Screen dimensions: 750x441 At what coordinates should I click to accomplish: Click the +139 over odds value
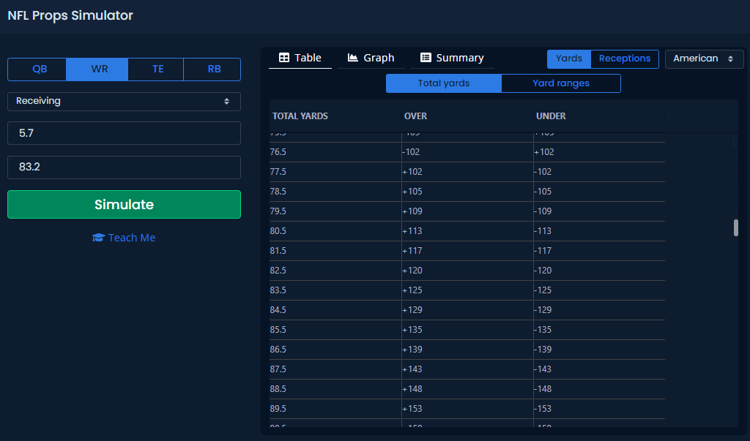[x=412, y=350]
